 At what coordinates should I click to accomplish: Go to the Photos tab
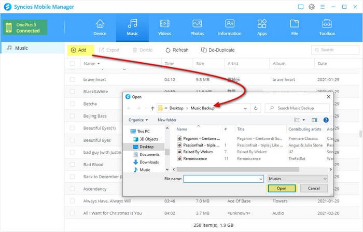pos(197,27)
